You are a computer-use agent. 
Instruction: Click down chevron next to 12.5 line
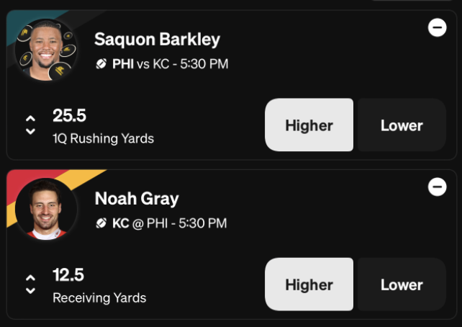pyautogui.click(x=30, y=291)
